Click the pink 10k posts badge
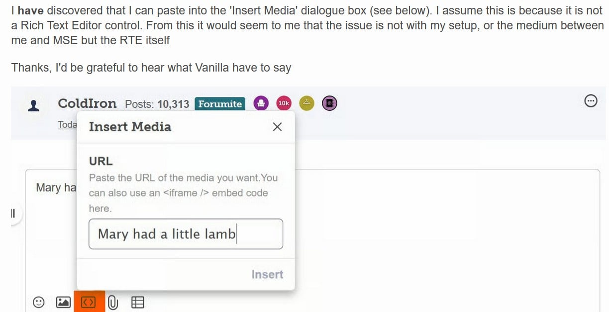 [284, 103]
